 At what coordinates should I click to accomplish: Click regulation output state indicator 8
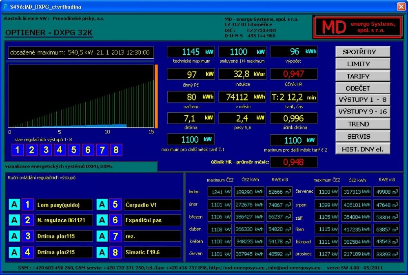[x=116, y=150]
